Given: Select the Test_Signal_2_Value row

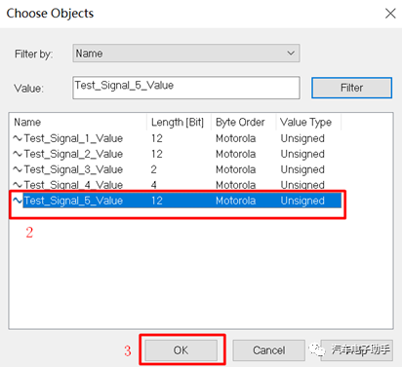Looking at the screenshot, I should click(x=176, y=154).
